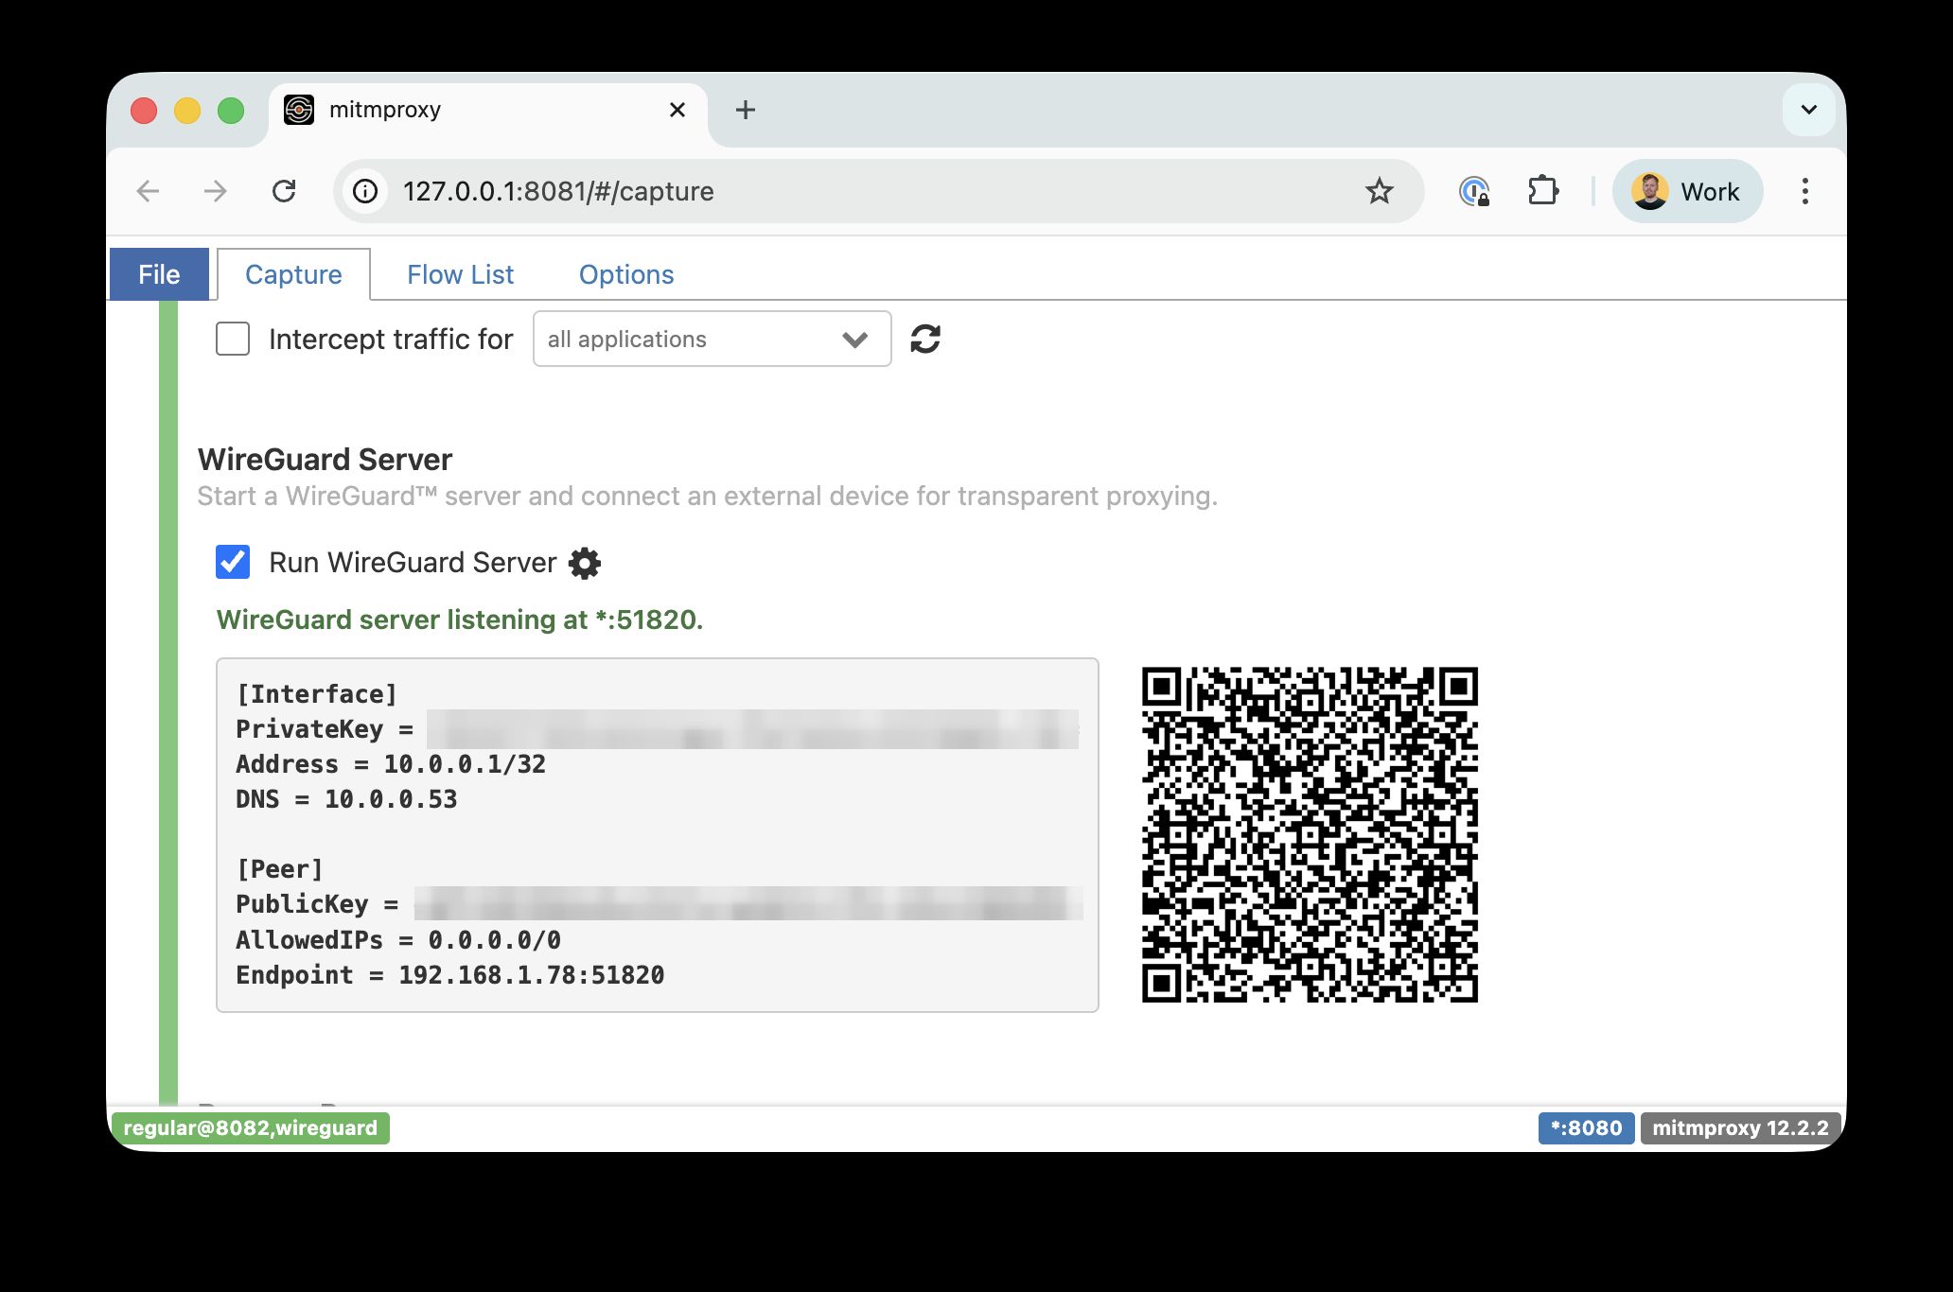Refresh the application list
This screenshot has width=1953, height=1292.
925,339
